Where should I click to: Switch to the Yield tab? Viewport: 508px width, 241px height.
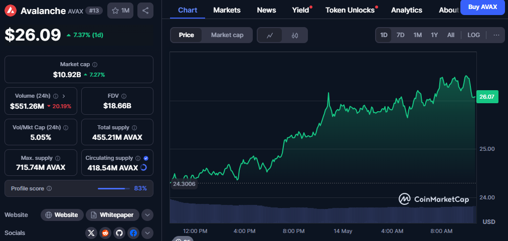point(301,10)
